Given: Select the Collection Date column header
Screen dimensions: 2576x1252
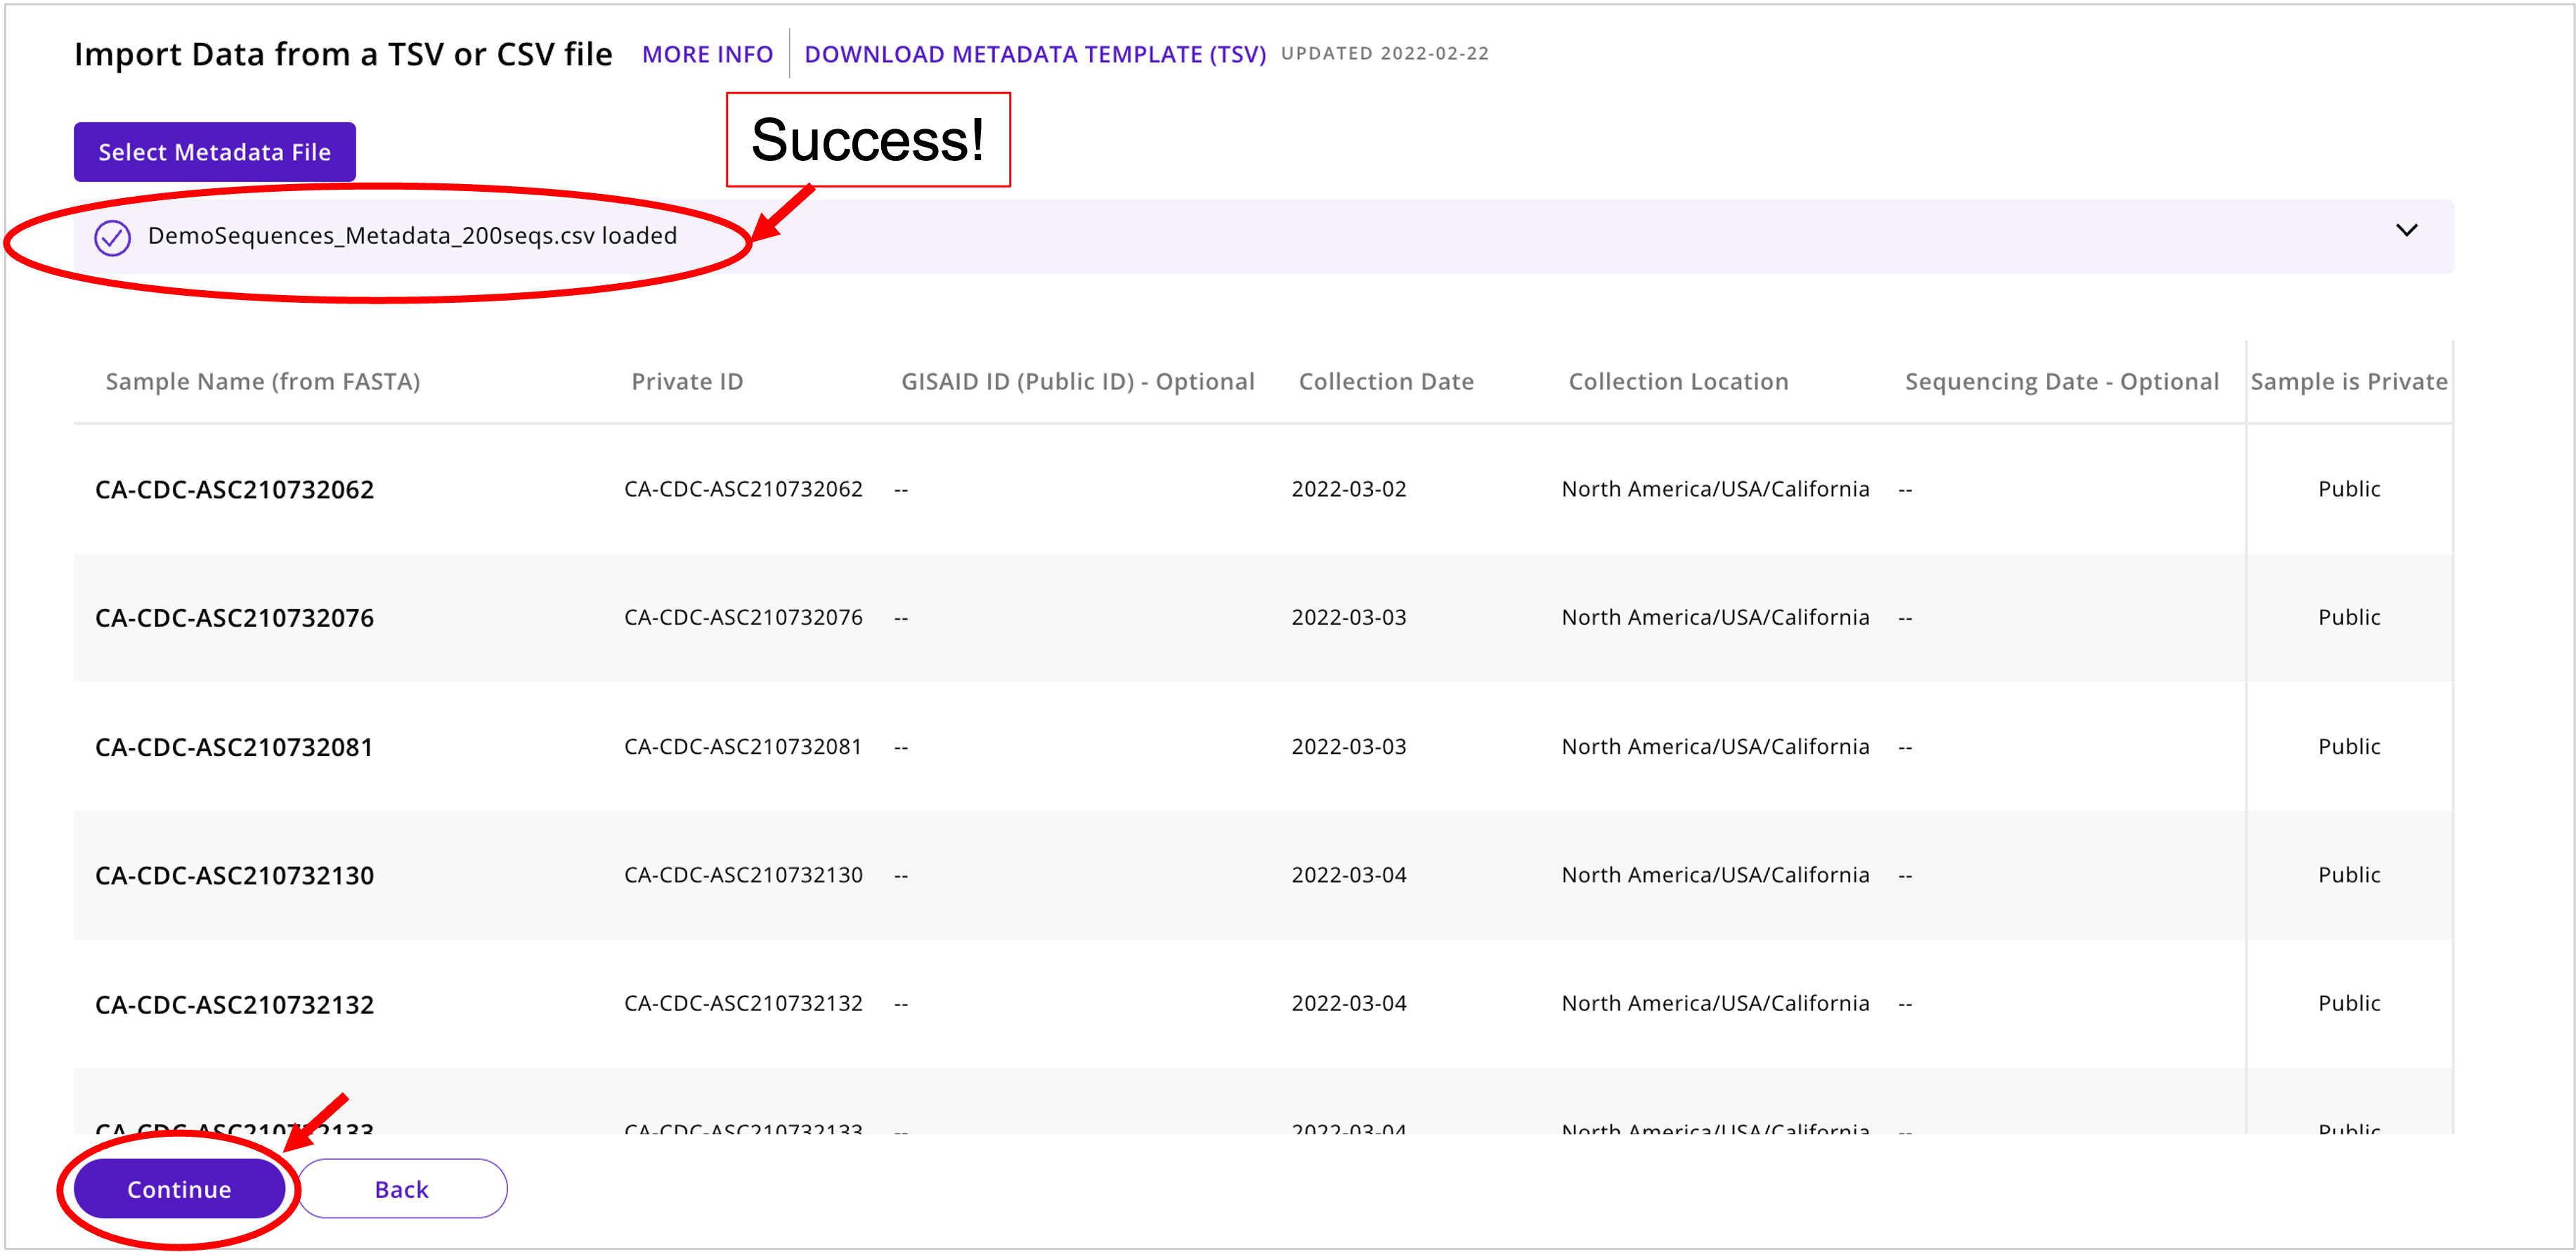Looking at the screenshot, I should click(1386, 381).
